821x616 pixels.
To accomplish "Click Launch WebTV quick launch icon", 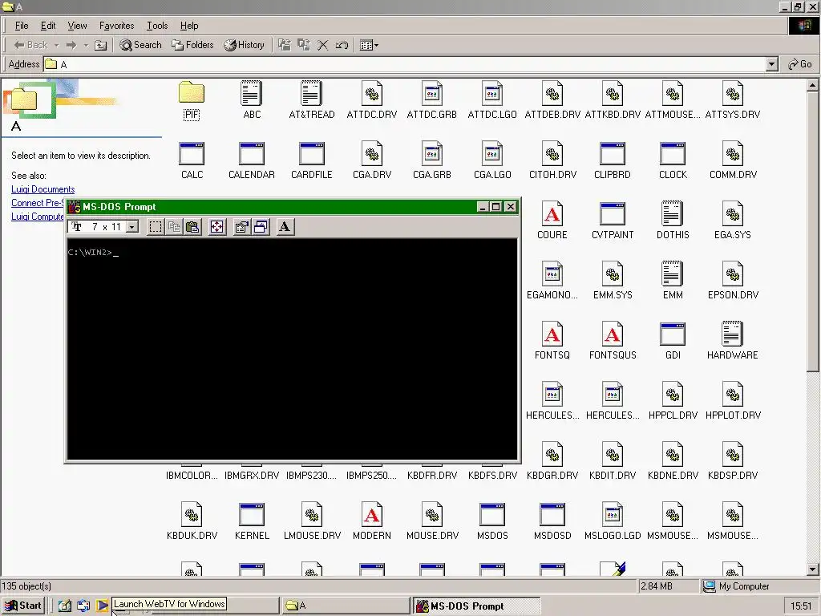I will click(x=102, y=606).
